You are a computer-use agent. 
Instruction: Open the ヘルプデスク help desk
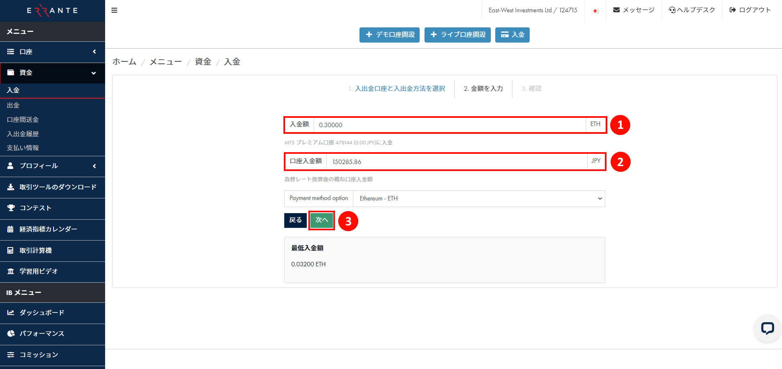click(692, 9)
